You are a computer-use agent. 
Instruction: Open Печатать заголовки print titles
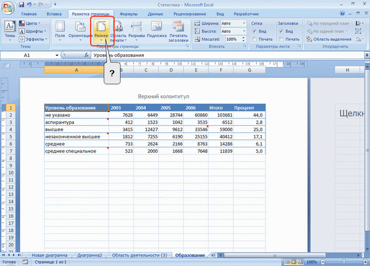pos(178,31)
